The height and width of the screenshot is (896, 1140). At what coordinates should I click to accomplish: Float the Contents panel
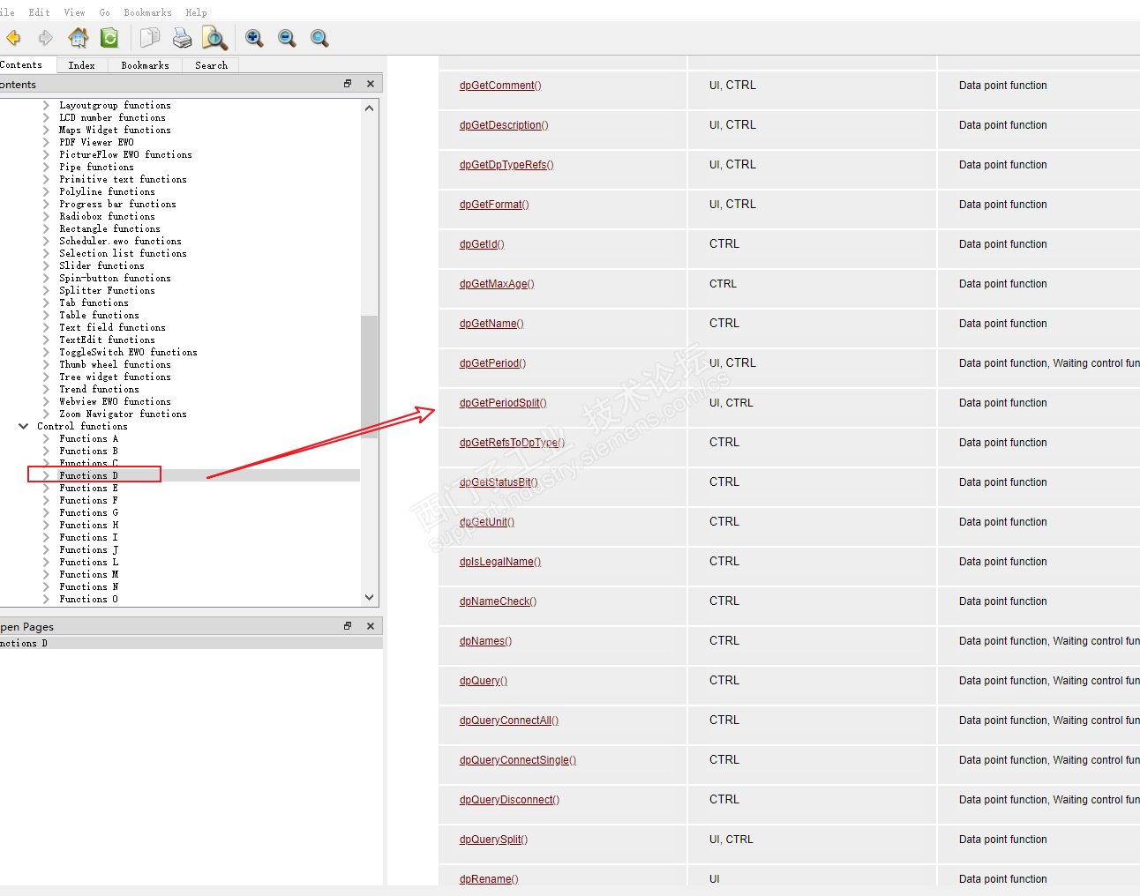click(x=348, y=84)
